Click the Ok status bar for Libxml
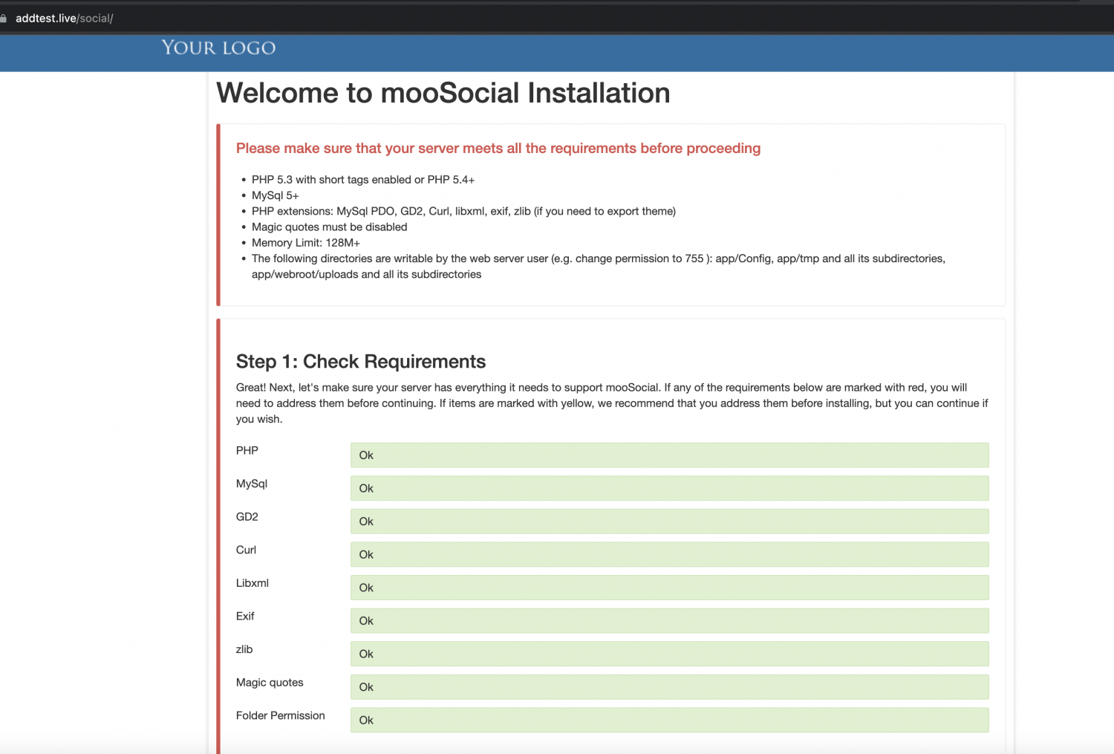The width and height of the screenshot is (1114, 754). (669, 588)
